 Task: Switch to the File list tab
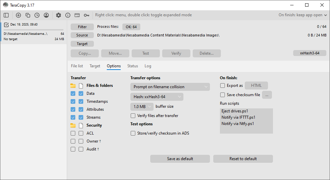77,66
